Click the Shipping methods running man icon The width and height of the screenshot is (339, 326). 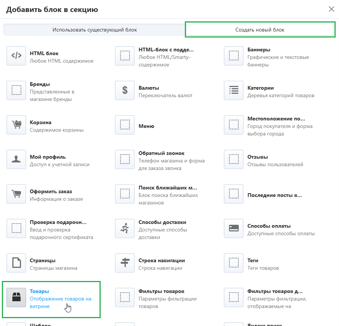pos(125,228)
